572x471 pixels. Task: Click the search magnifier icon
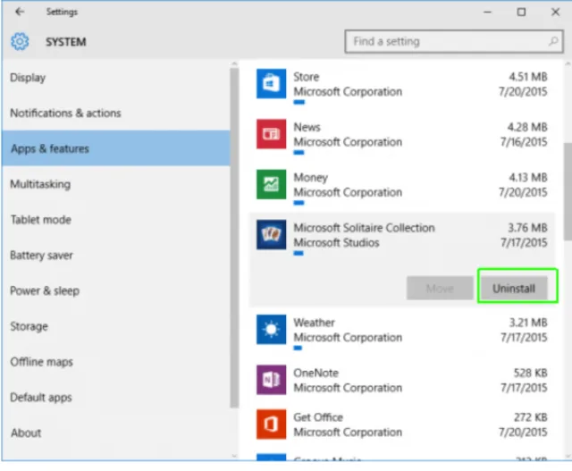click(553, 41)
